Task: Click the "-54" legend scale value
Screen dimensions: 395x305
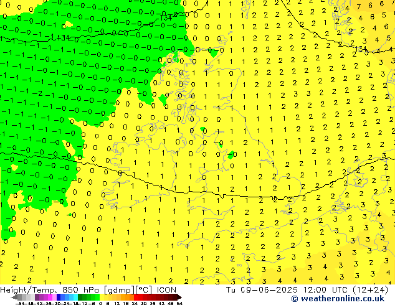Action: (x=20, y=303)
